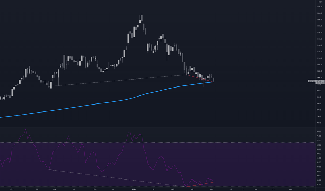This screenshot has height=191, width=325.
Task: Click the 1120.0 price axis label
Action: click(319, 58)
